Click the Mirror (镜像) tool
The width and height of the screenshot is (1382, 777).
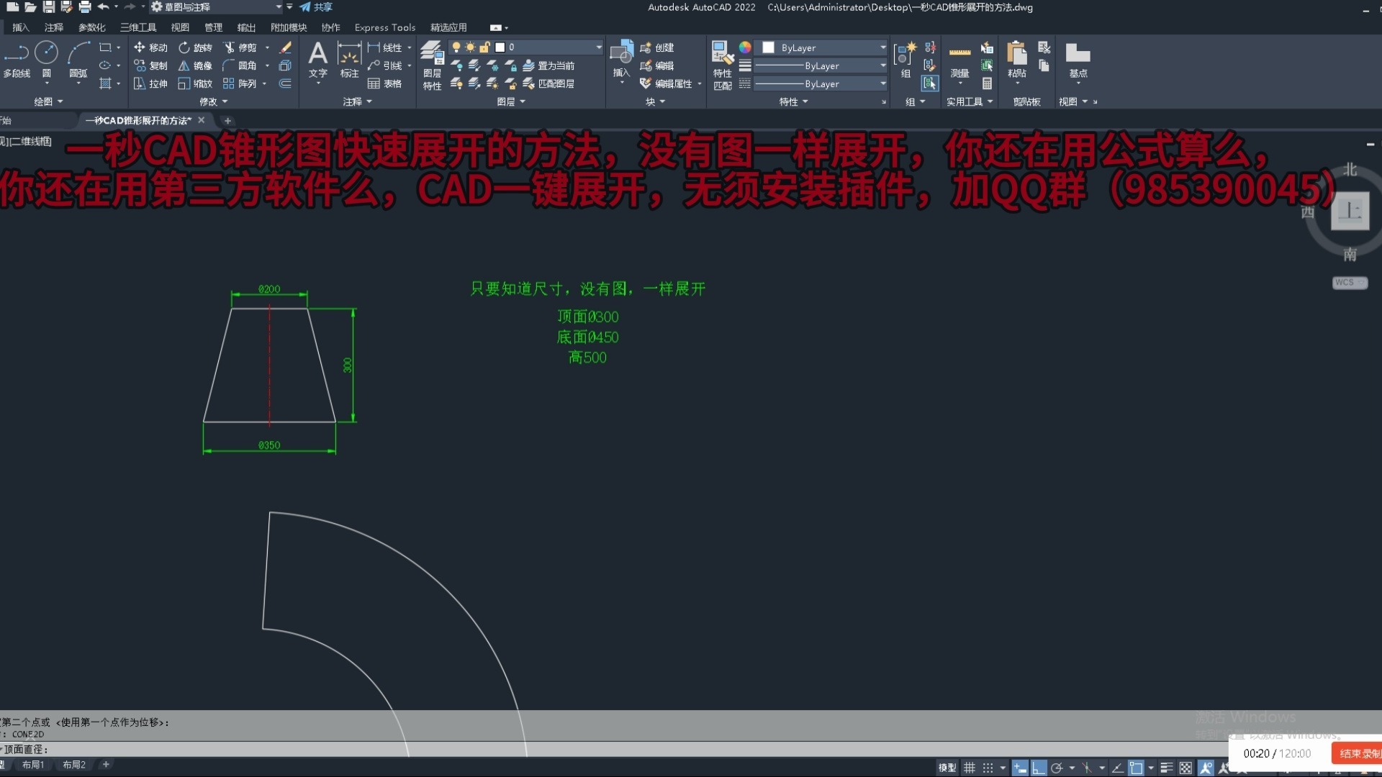click(195, 65)
